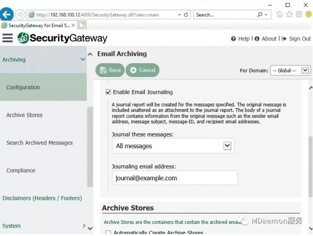Open the Journal these messages dropdown
Viewport: 313px width, 236px height.
click(x=173, y=146)
